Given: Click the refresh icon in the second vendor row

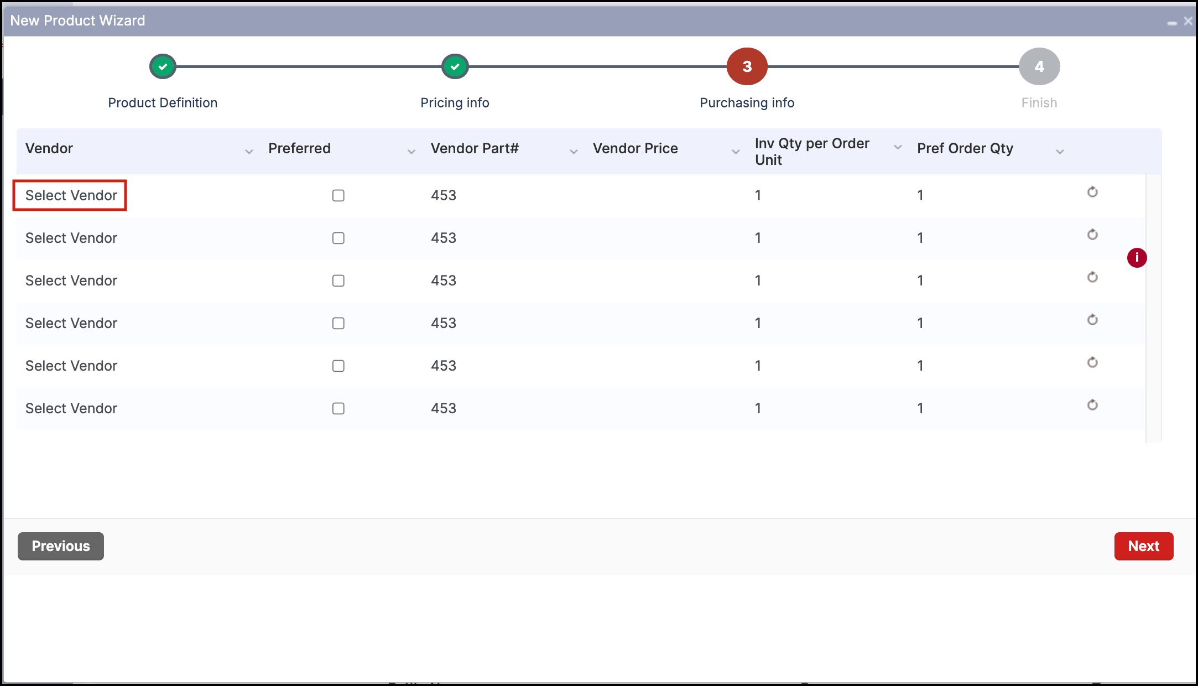Looking at the screenshot, I should (1092, 235).
